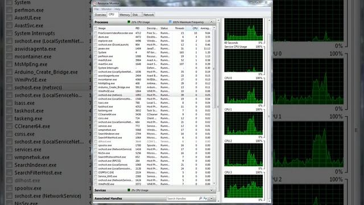This screenshot has height=205, width=364.
Task: Click the refresh icon beside Search Handles
Action: tap(205, 198)
